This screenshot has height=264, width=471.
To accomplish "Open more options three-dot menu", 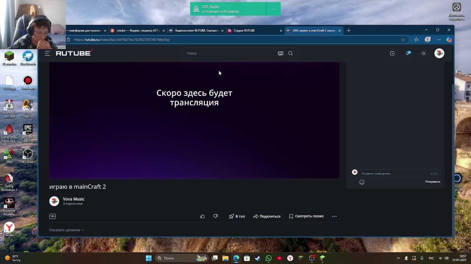I will click(334, 216).
